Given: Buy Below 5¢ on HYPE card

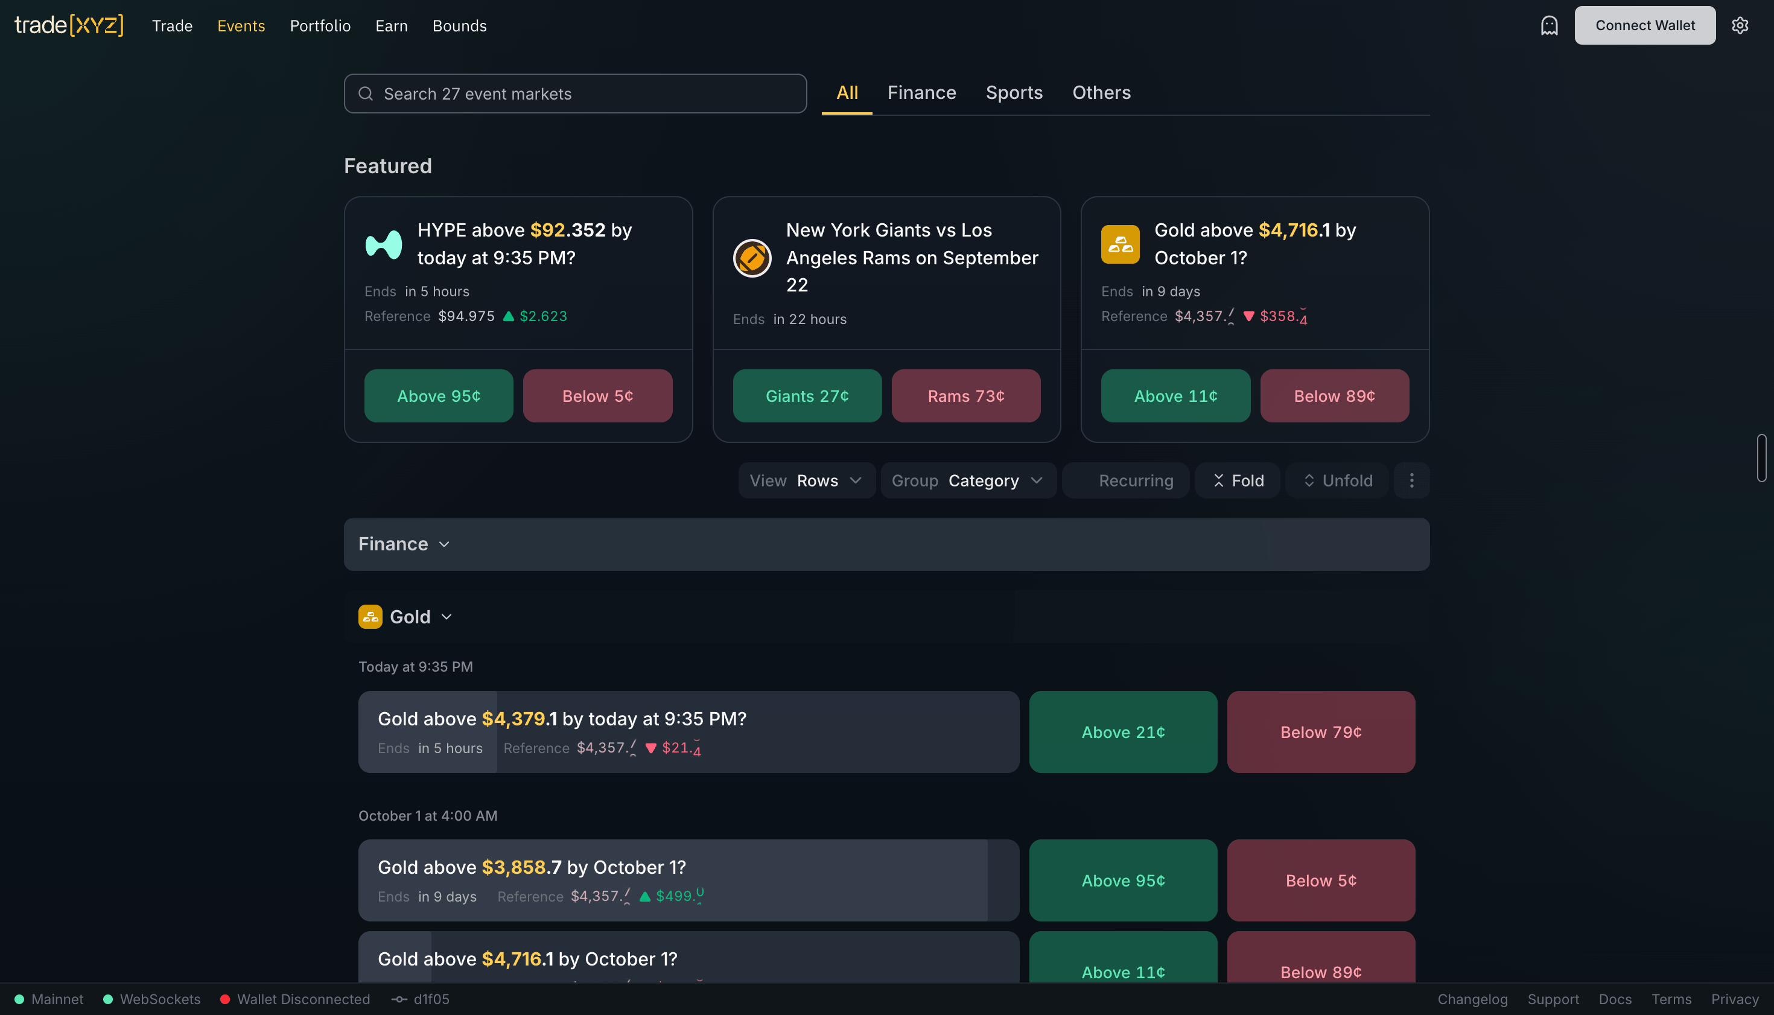Looking at the screenshot, I should coord(597,396).
